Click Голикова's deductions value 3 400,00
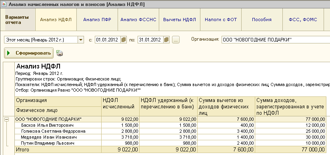The width and height of the screenshot is (330, 155). 245,131
